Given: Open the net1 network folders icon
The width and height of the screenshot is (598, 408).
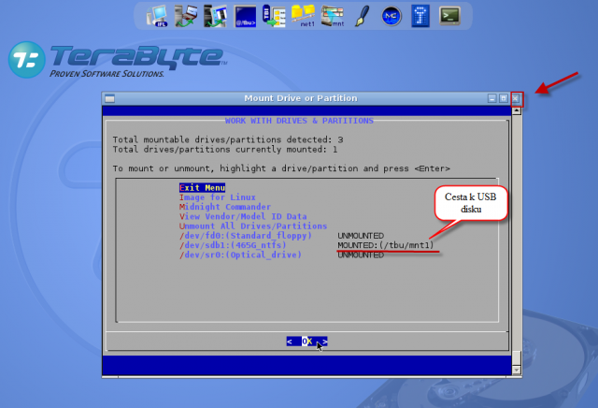Looking at the screenshot, I should tap(304, 16).
